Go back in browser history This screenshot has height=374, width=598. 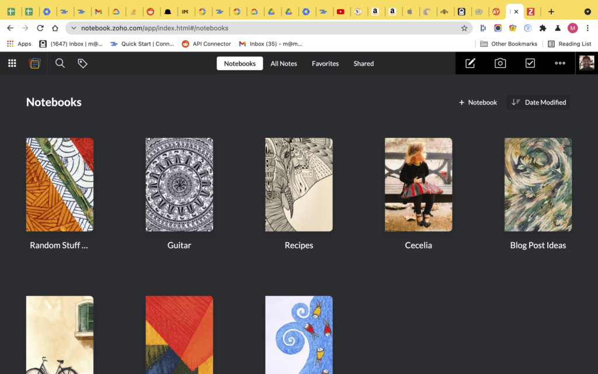pos(11,28)
